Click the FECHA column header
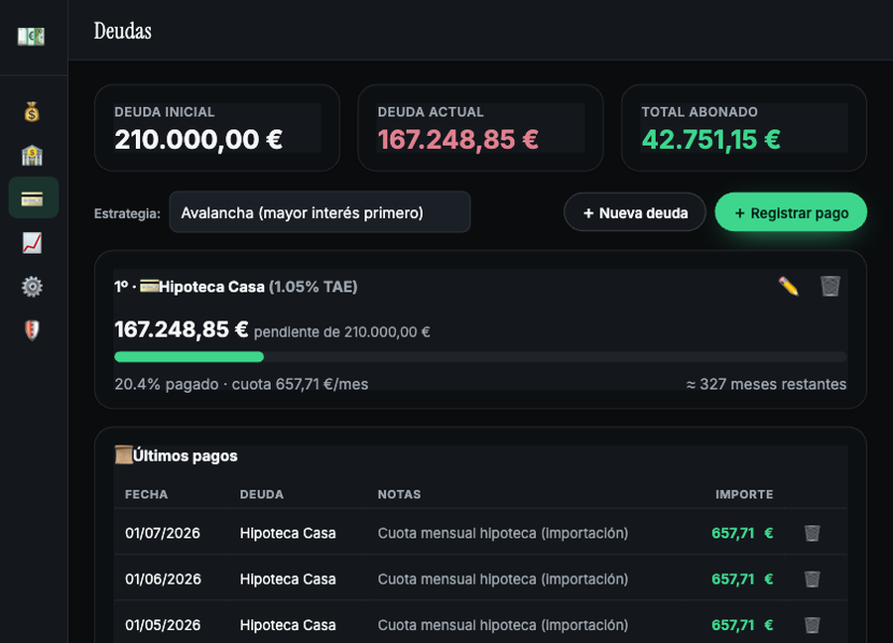This screenshot has width=893, height=643. (147, 494)
